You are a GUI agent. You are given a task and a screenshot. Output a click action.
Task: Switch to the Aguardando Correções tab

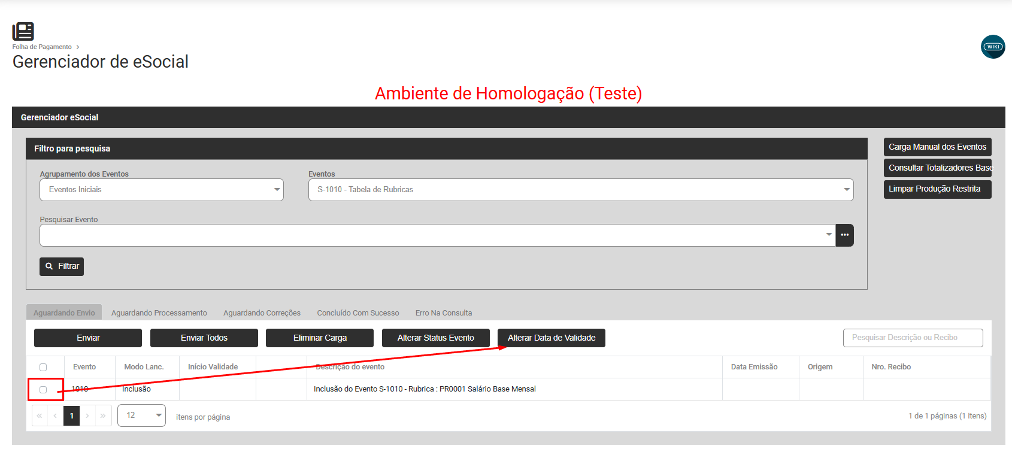tap(262, 313)
